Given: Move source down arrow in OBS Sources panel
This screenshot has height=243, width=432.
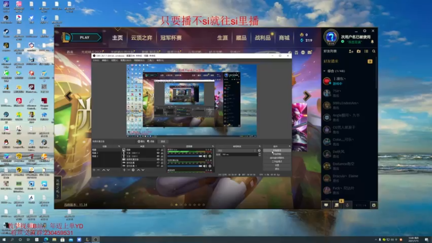Looking at the screenshot, I should (x=143, y=170).
